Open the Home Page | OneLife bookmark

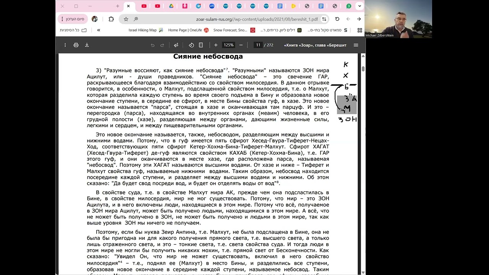[188, 30]
